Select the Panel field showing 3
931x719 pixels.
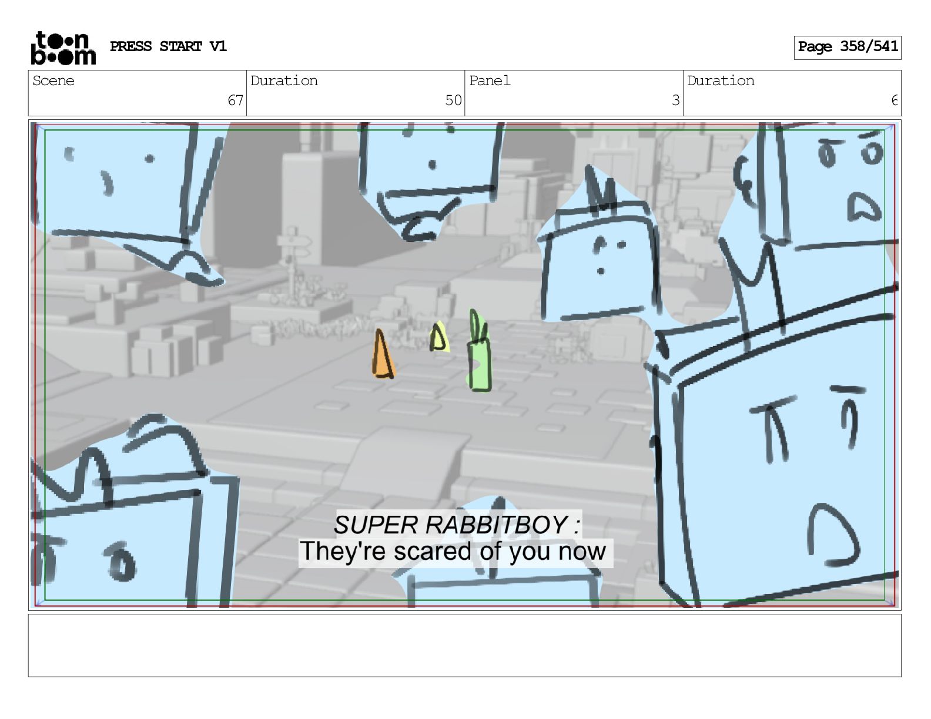(x=574, y=93)
